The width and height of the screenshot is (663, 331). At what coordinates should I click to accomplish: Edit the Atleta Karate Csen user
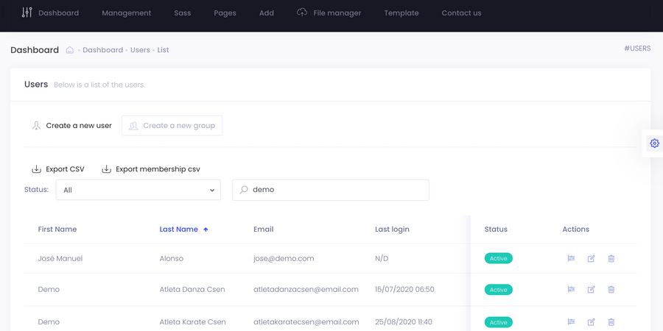[x=591, y=322]
